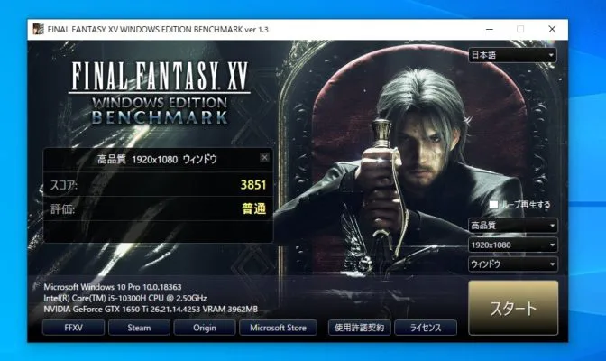Screen dimensions: 606x361
Task: Click the 評価 label
Action: [x=62, y=209]
